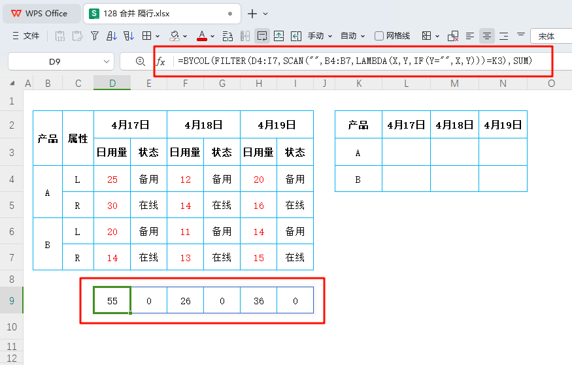Click the red value 15 cell
572x365 pixels.
259,258
